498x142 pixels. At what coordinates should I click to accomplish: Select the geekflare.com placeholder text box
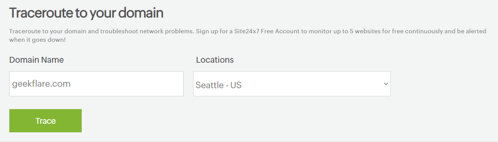click(96, 84)
